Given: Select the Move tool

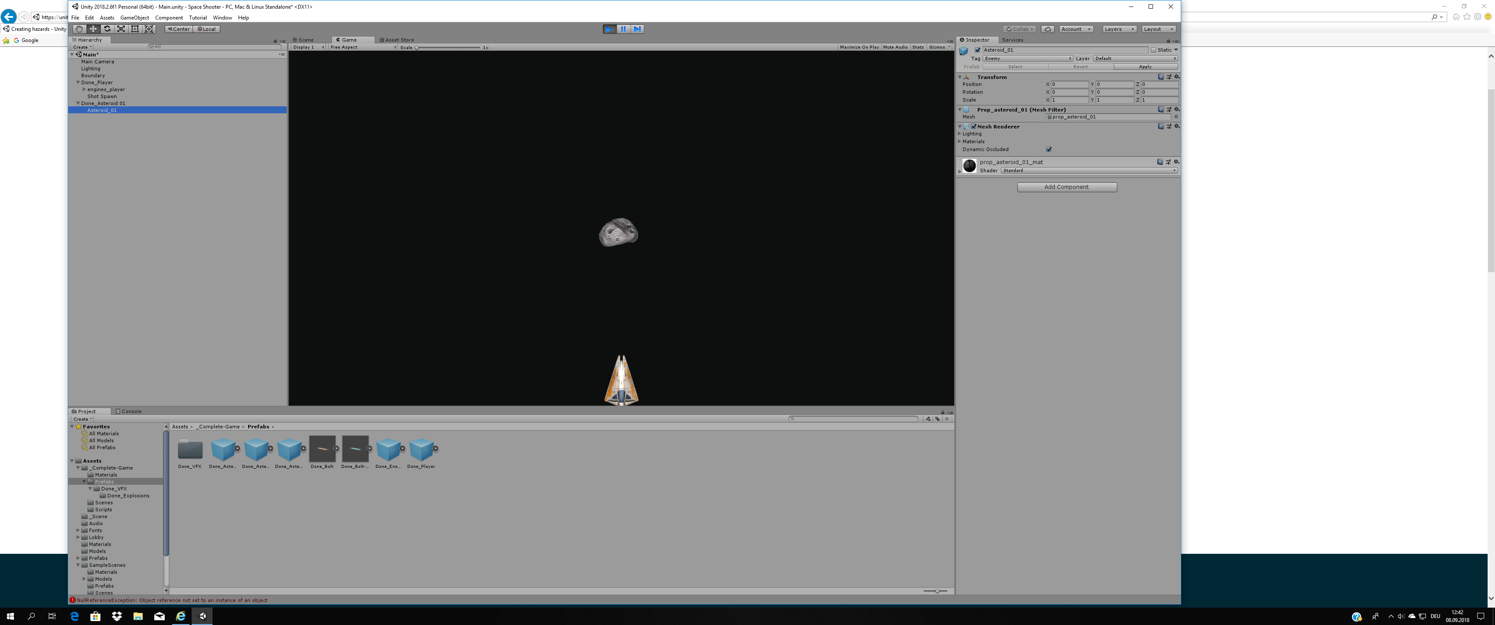Looking at the screenshot, I should [93, 29].
